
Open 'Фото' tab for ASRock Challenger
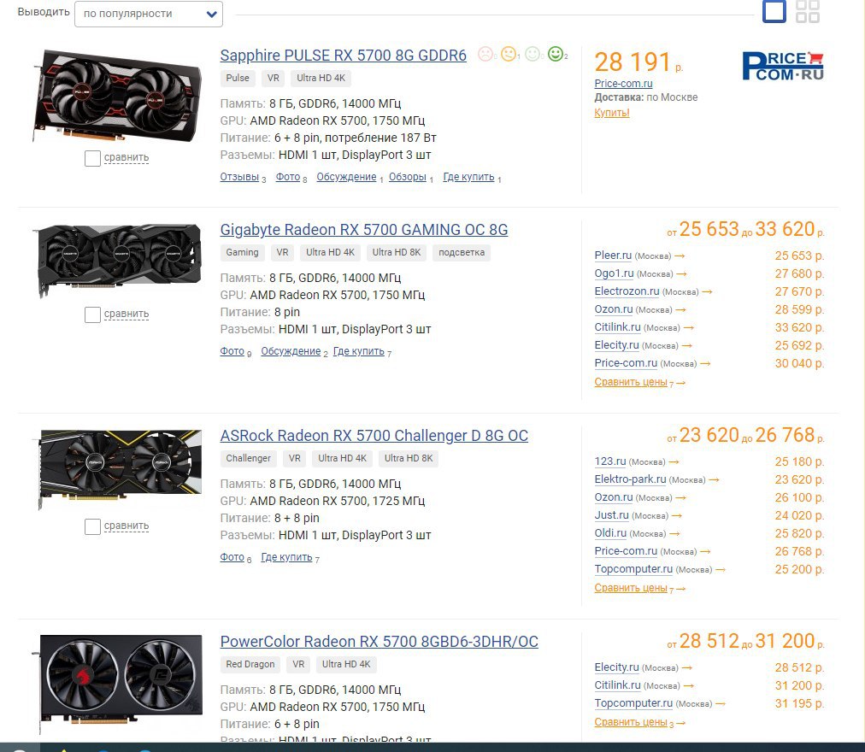click(232, 557)
